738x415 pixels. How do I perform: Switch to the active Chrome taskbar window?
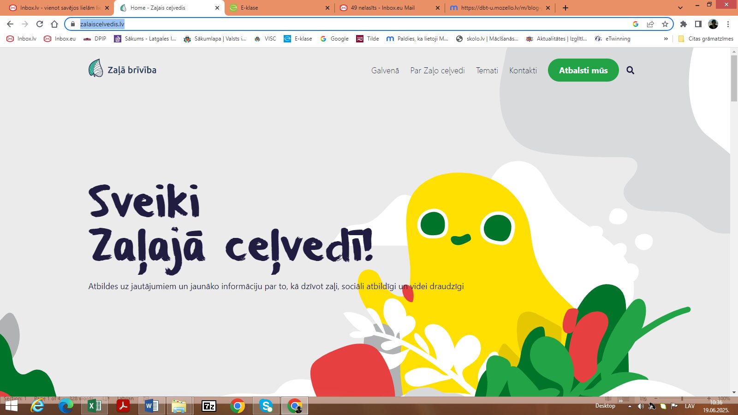coord(295,406)
